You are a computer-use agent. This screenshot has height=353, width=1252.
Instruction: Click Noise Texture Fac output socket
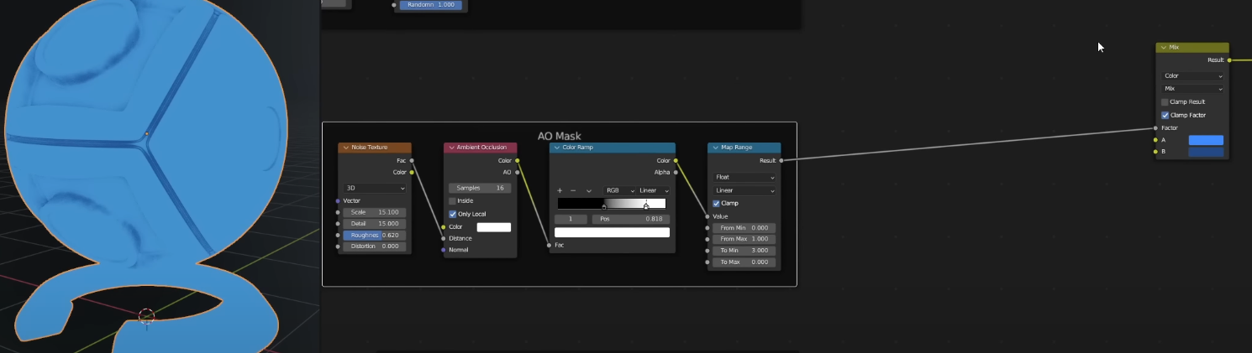click(412, 161)
